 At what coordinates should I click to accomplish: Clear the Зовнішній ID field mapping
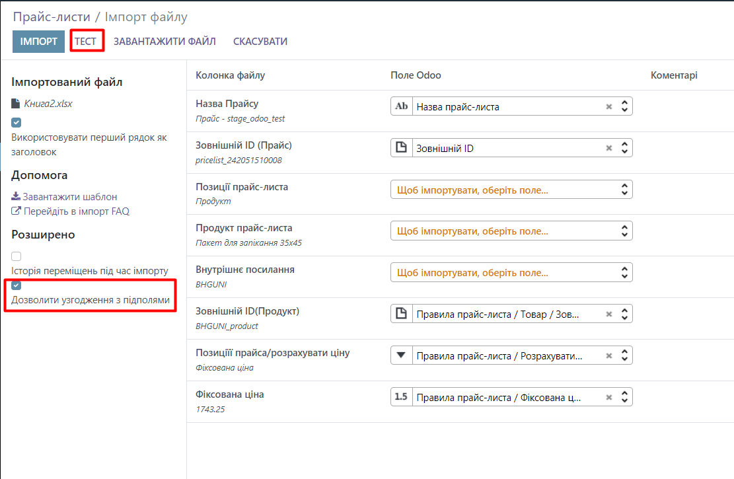(609, 149)
